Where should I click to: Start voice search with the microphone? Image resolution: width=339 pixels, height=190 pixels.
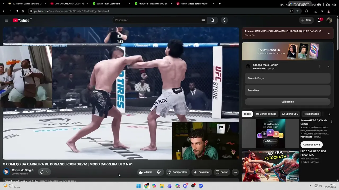pos(224,20)
